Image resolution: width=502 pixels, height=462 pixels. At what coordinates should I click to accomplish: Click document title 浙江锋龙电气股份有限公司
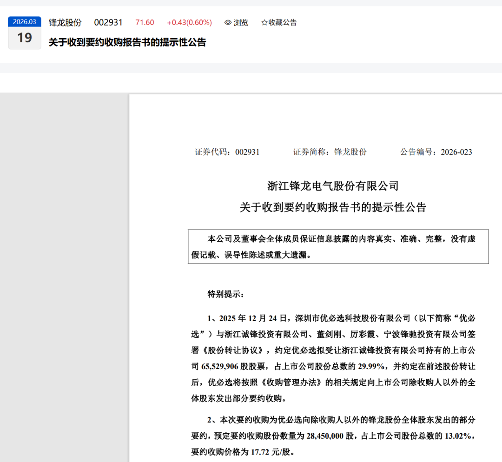pos(333,186)
